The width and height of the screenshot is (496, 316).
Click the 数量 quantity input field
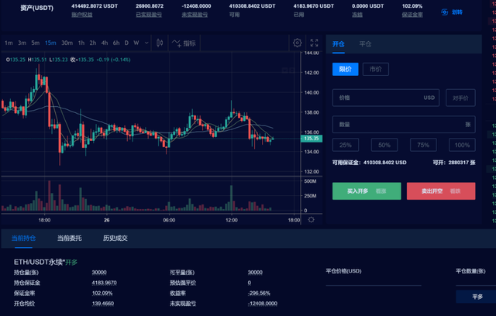point(404,124)
